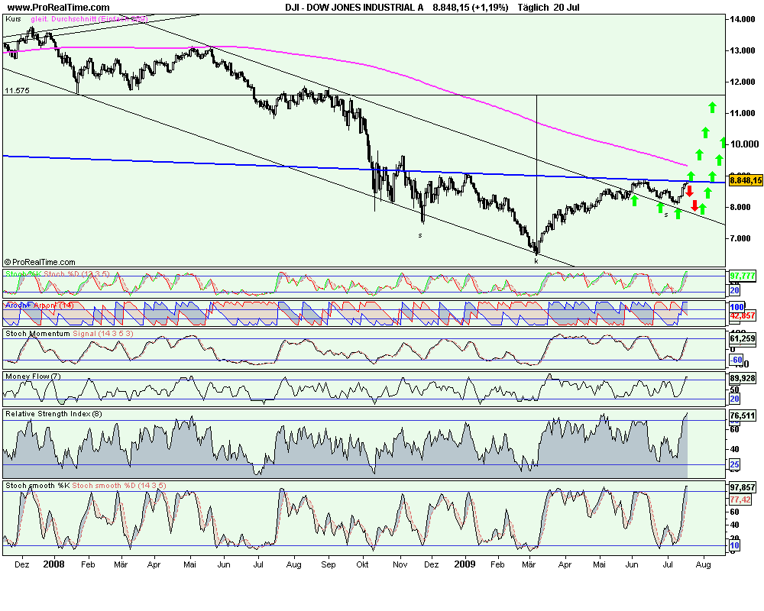The height and width of the screenshot is (611, 764).
Task: Select the Signal (14 3 5 3) label
Action: click(x=103, y=334)
